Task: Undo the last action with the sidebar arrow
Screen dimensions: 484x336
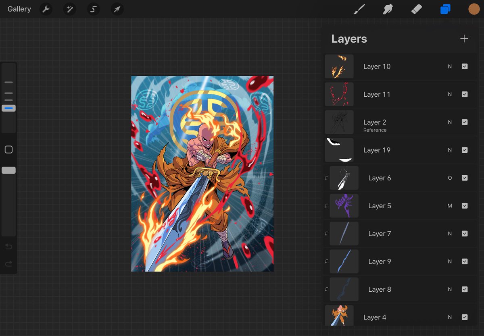Action: tap(8, 247)
